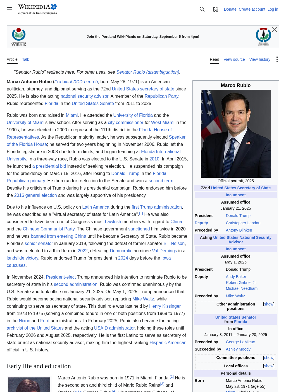286x392 pixels.
Task: Click Marco Rubio official portrait image
Action: [236, 134]
